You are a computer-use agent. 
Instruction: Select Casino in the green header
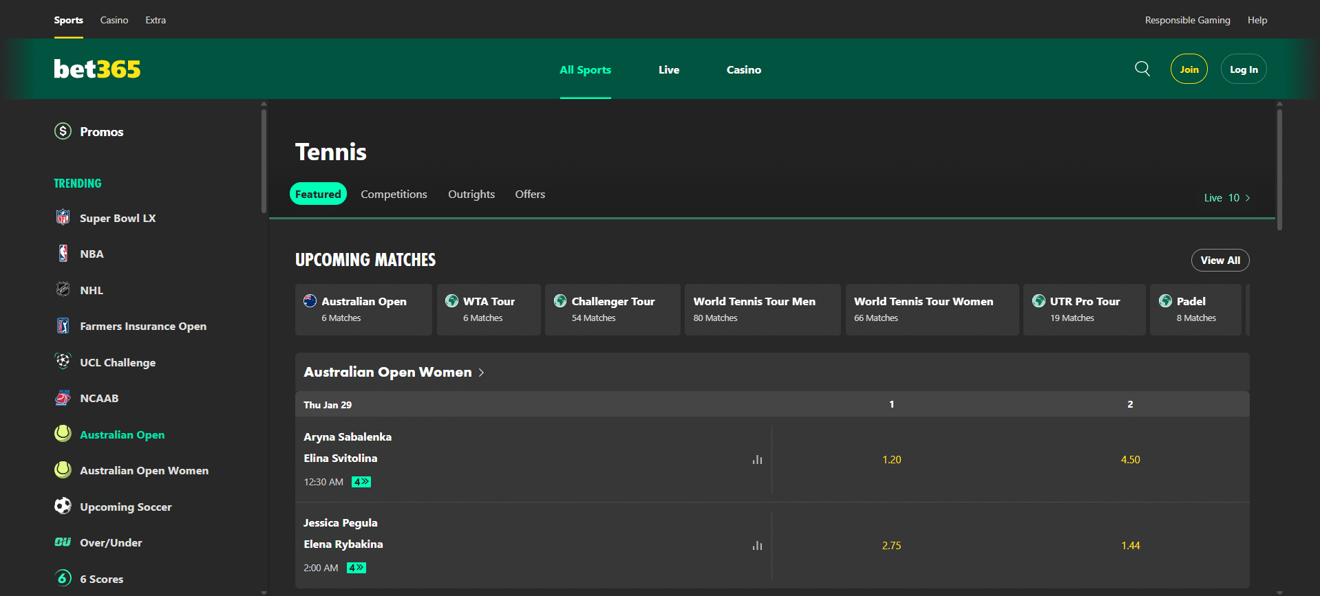click(x=744, y=69)
